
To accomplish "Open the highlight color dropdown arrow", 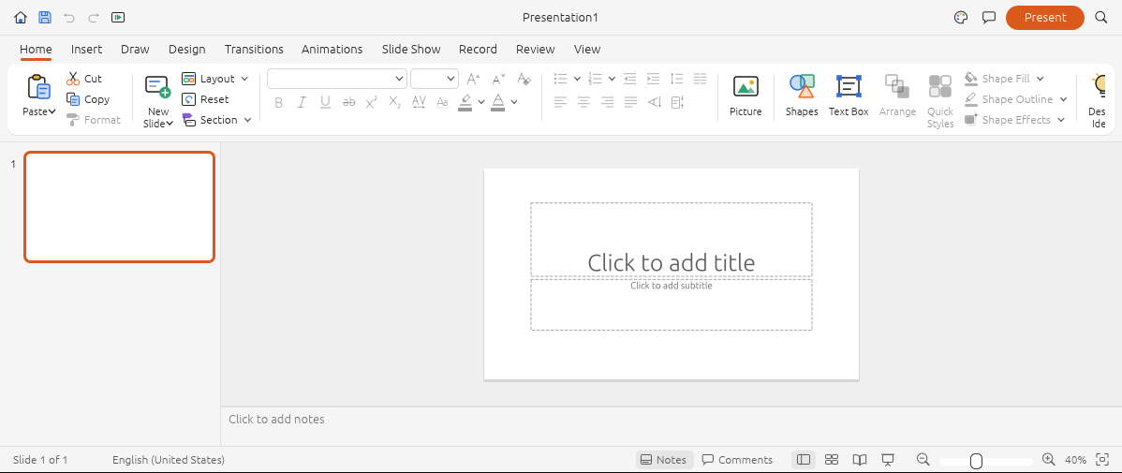I will pos(481,102).
